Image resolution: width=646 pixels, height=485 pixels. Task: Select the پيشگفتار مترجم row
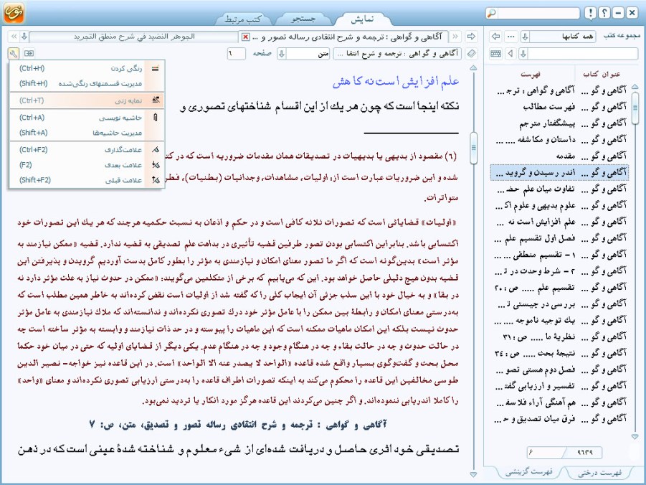pos(559,123)
